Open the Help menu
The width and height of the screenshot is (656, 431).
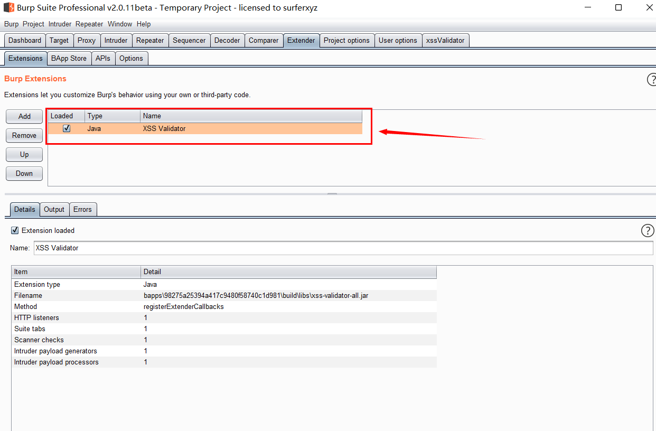click(x=144, y=24)
